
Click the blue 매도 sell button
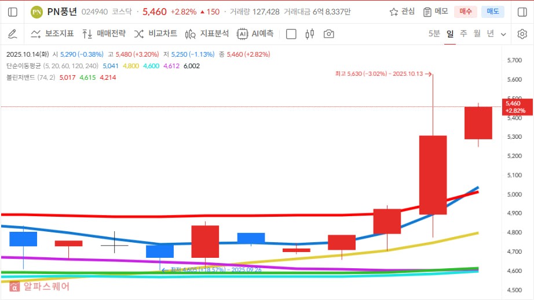[492, 12]
